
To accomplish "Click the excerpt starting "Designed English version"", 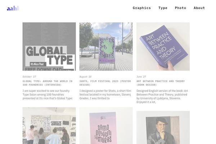I will click(162, 96).
